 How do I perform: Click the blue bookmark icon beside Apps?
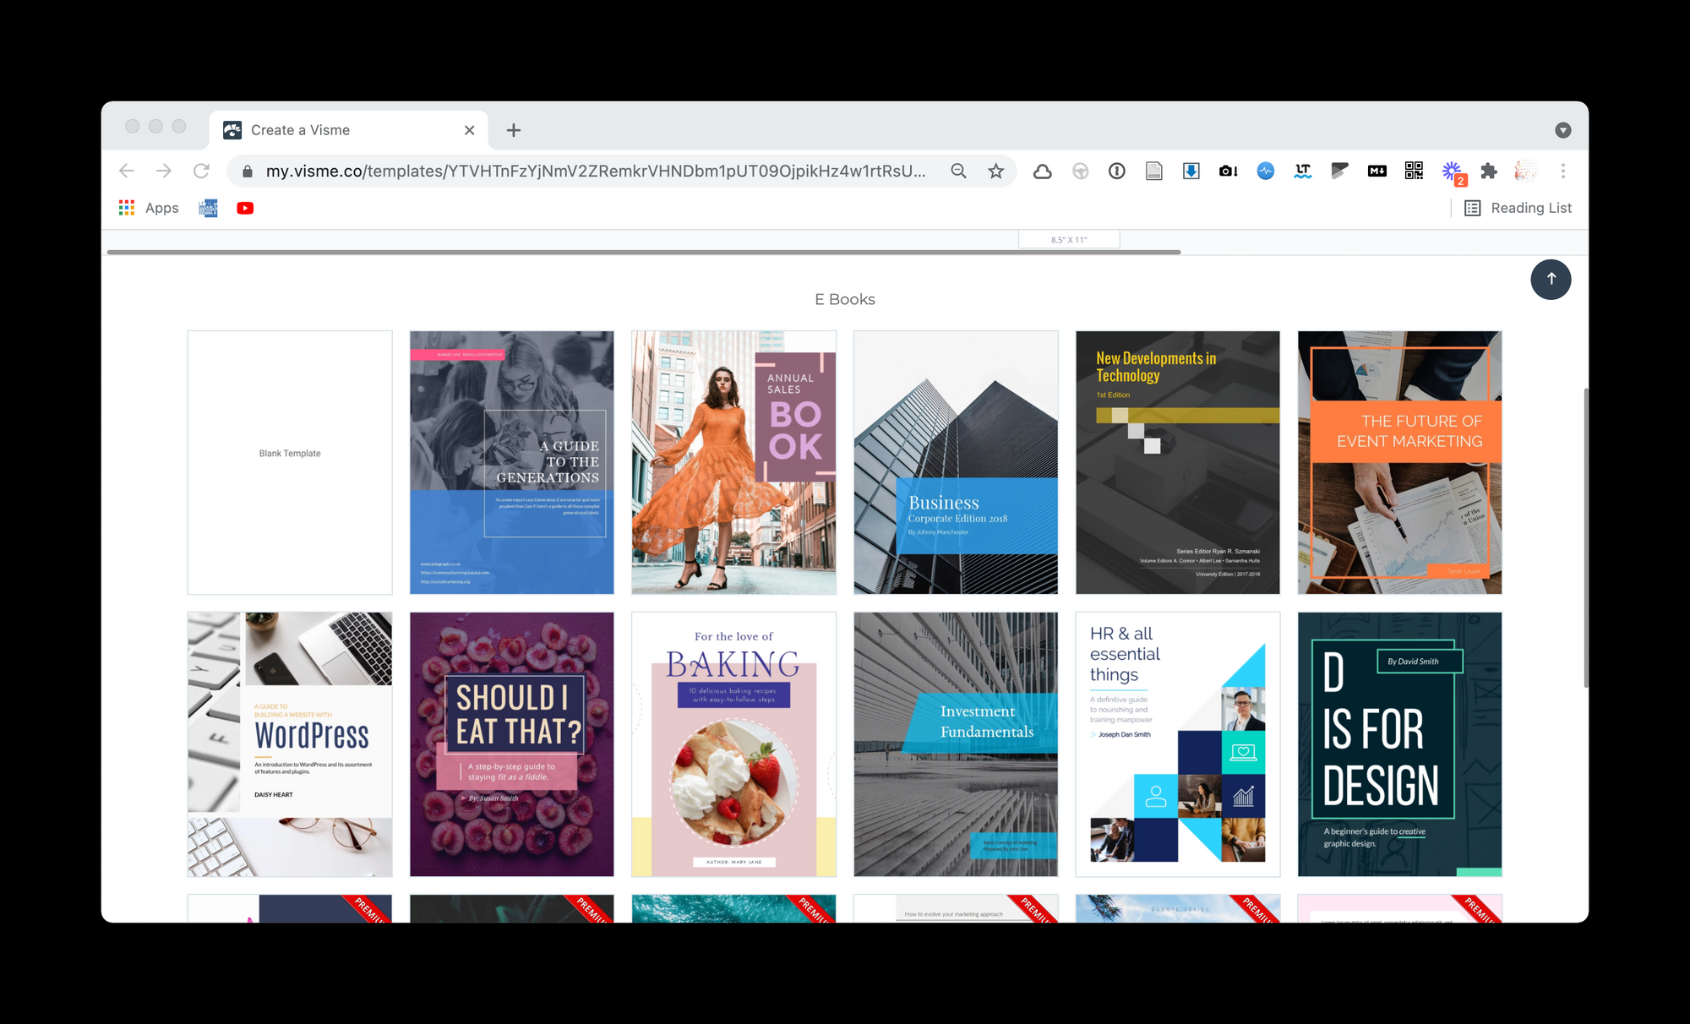click(208, 208)
